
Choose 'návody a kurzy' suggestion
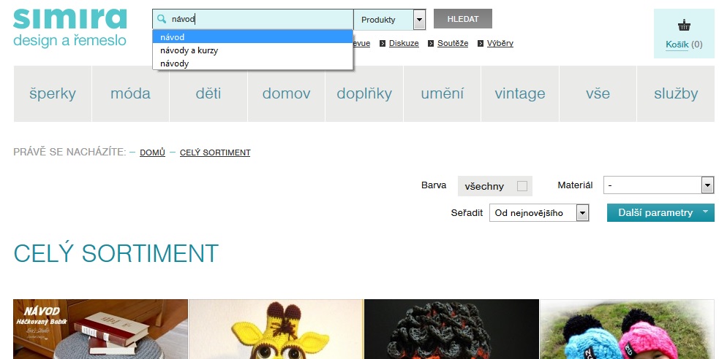252,50
